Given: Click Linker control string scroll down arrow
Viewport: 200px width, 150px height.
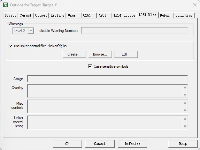Looking at the screenshot, I should point(185,126).
